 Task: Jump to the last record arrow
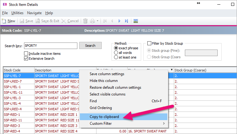coord(126,21)
